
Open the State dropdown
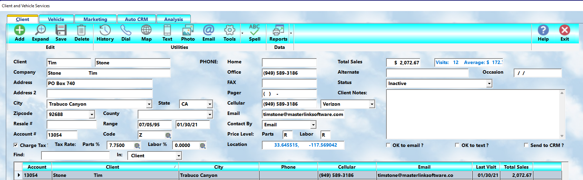pyautogui.click(x=210, y=104)
